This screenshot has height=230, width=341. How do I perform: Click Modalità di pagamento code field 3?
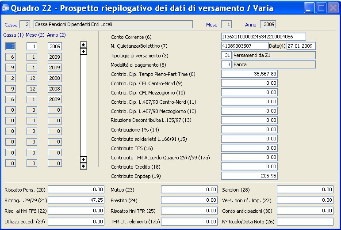click(x=226, y=64)
